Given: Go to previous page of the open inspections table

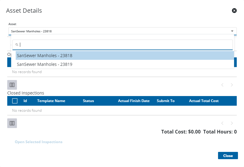Looking at the screenshot, I should click(223, 85).
